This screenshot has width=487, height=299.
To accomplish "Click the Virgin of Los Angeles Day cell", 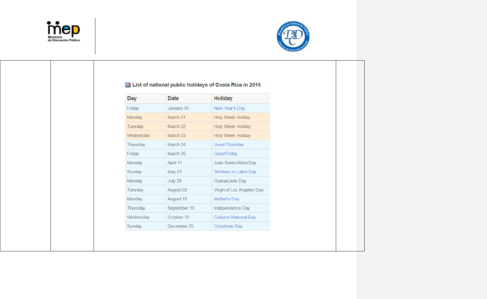I will (239, 190).
